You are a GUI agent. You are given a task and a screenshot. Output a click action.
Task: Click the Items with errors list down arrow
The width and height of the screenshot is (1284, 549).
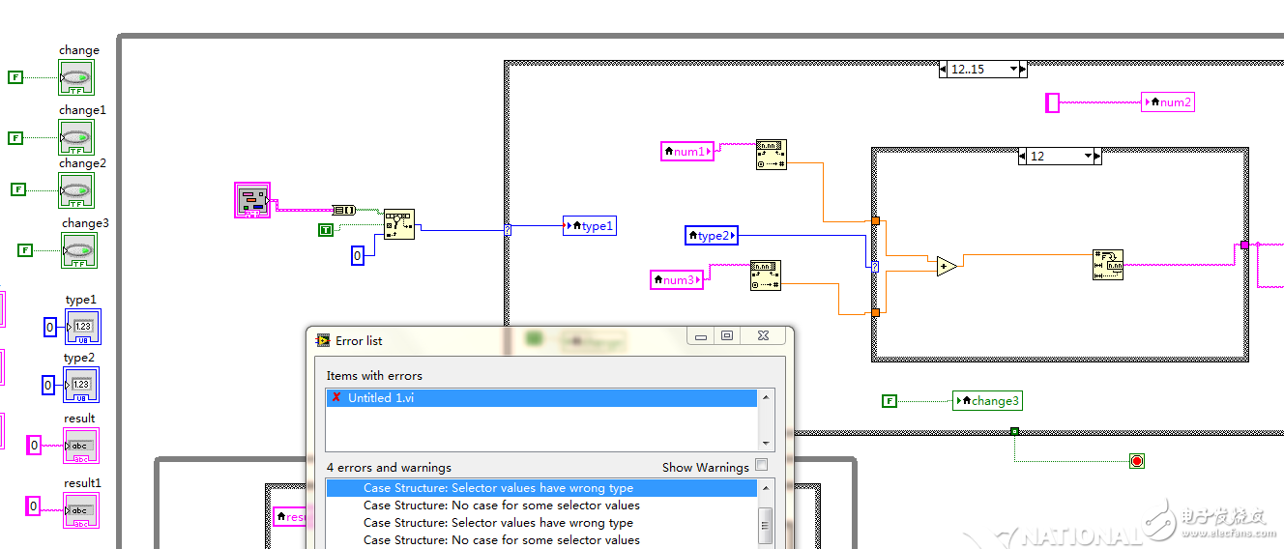pos(768,444)
